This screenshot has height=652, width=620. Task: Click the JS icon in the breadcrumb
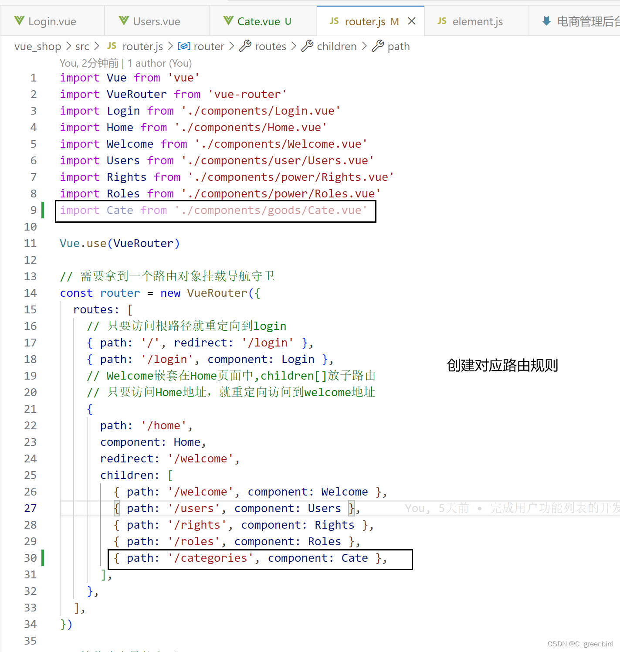112,46
